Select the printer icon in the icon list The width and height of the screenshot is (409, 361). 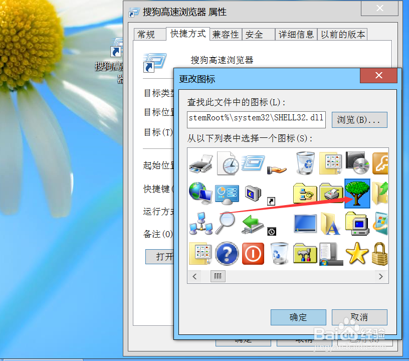click(200, 163)
